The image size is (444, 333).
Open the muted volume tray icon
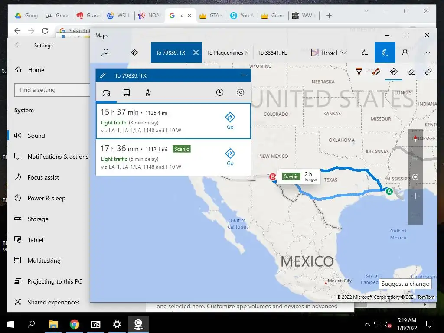[x=388, y=324]
